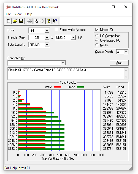Minimize the ATTO Disk Benchmark window
138x174 pixels.
tap(101, 7)
